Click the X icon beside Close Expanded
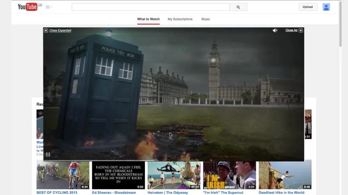The width and height of the screenshot is (348, 195). [x=46, y=30]
